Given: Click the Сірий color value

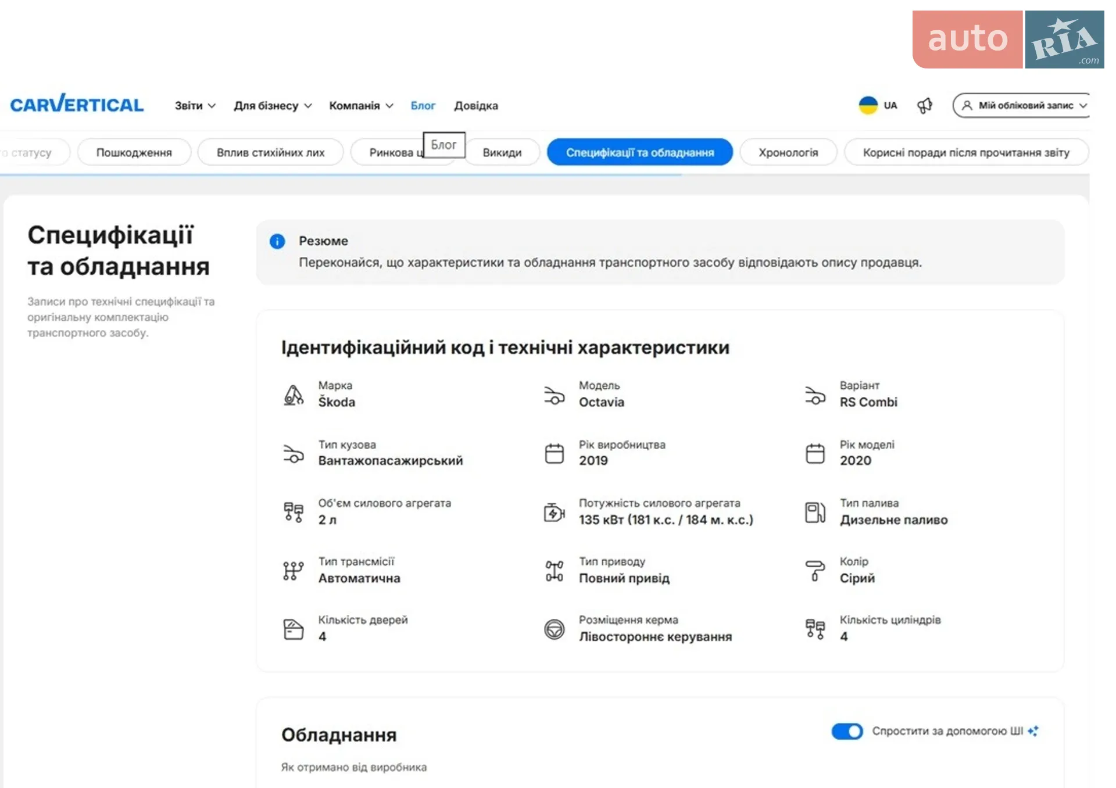Looking at the screenshot, I should coord(857,578).
